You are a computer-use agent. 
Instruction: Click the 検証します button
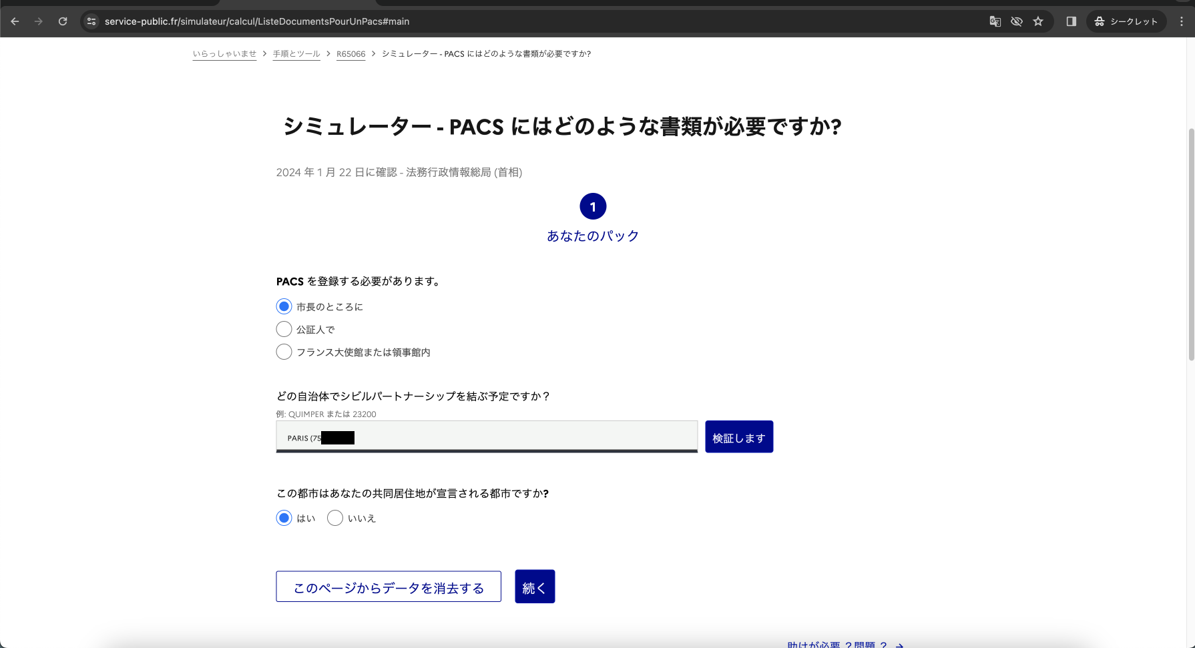[739, 437]
